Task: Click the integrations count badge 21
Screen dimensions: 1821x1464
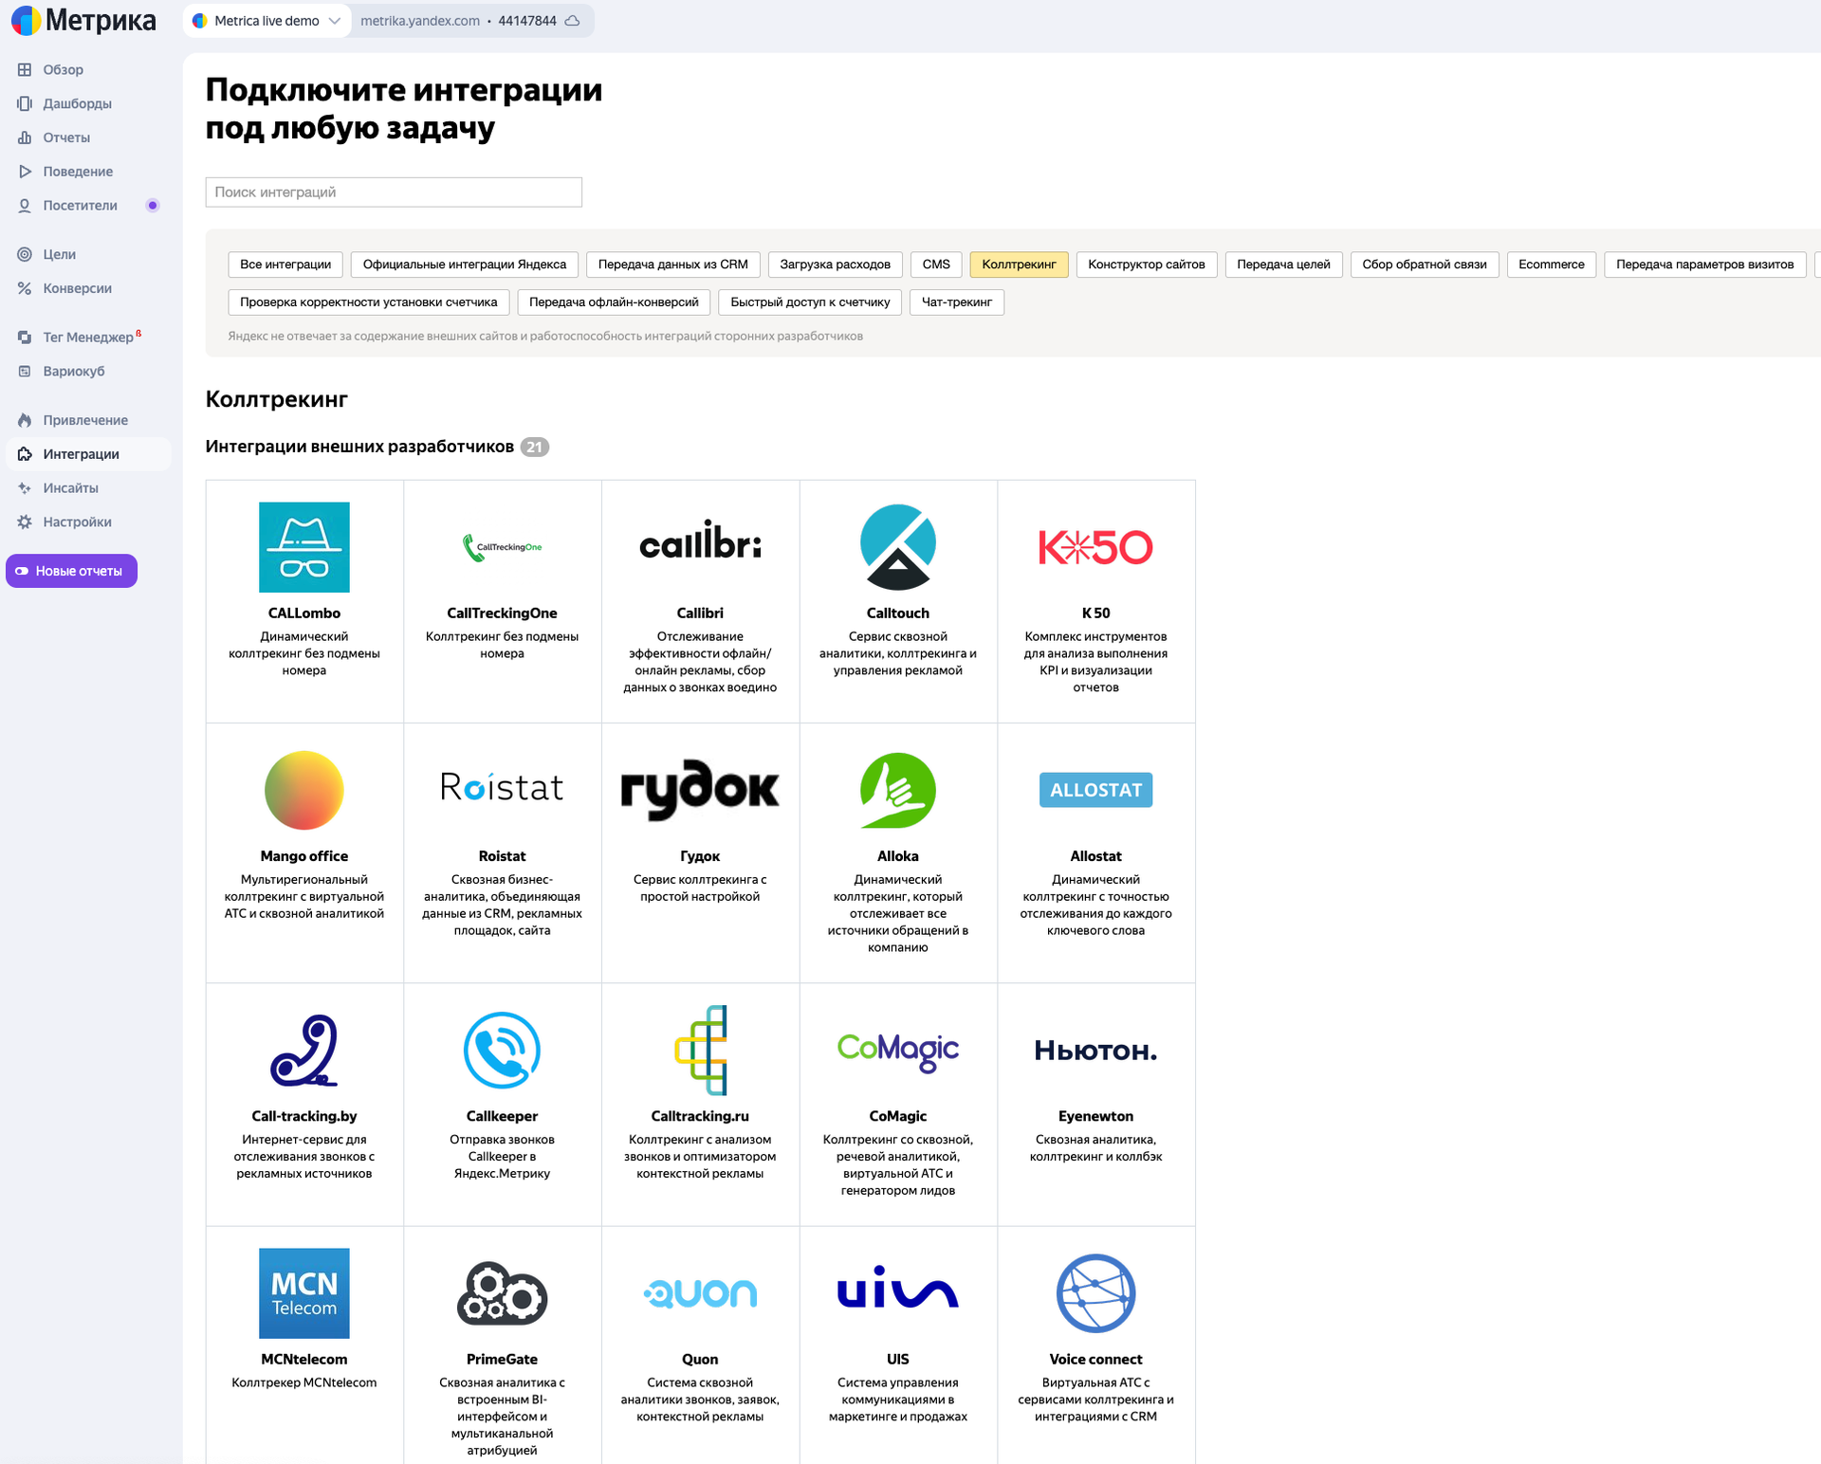Action: tap(535, 447)
